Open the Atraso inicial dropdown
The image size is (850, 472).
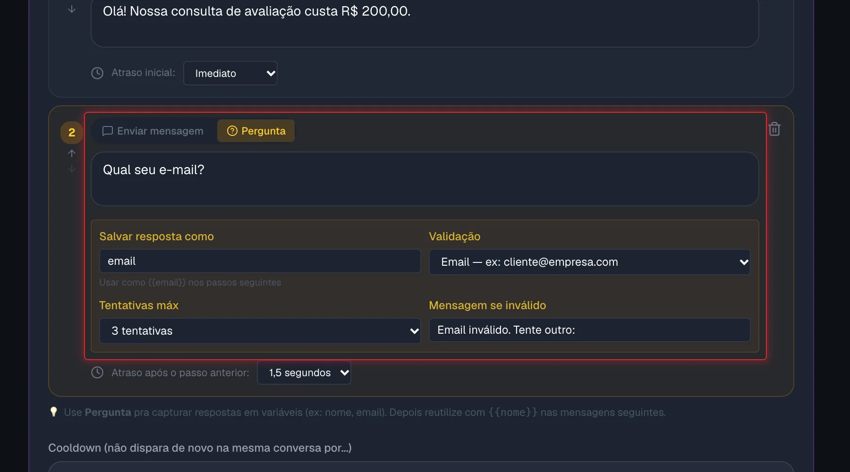[x=230, y=73]
